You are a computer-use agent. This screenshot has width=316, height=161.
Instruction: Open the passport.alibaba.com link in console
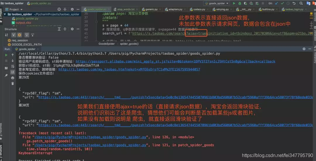point(175,61)
